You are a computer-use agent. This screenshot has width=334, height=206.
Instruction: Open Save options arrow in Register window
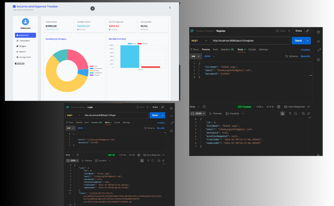(x=289, y=31)
